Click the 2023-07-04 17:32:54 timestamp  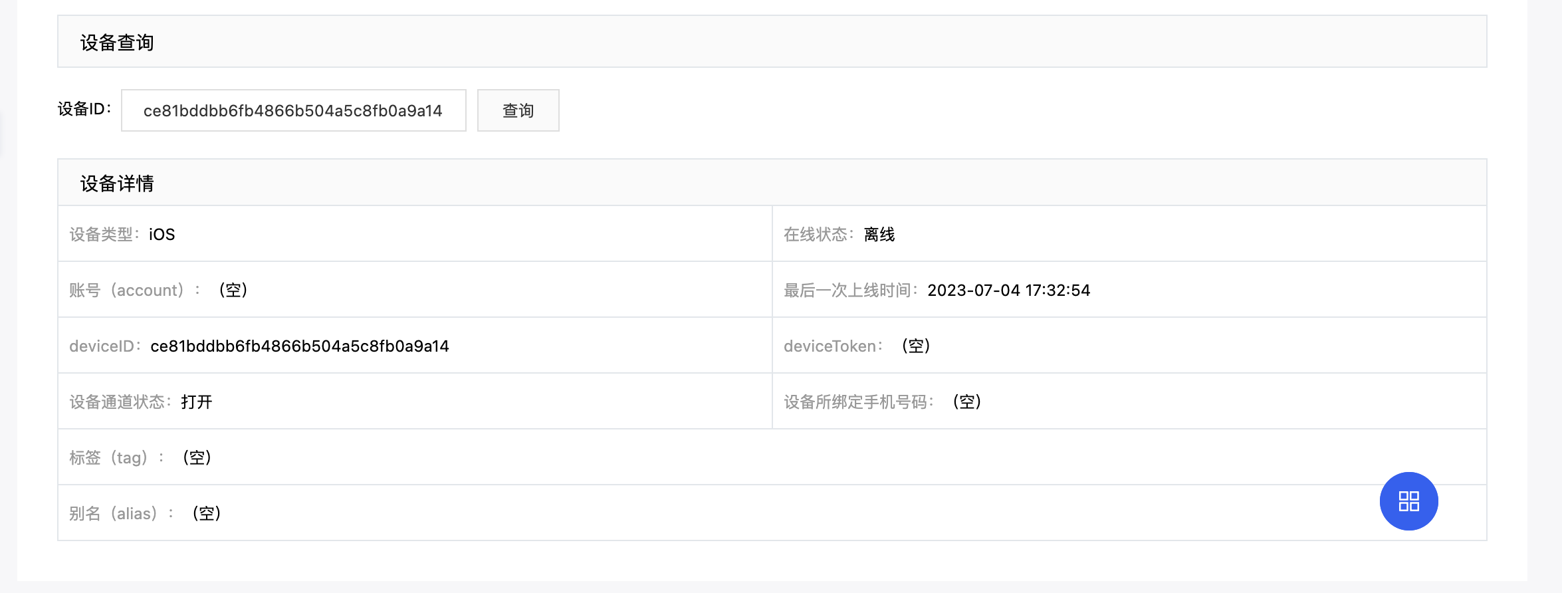1008,291
